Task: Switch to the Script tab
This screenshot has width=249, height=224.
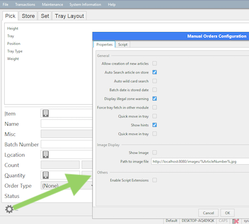Action: 123,44
